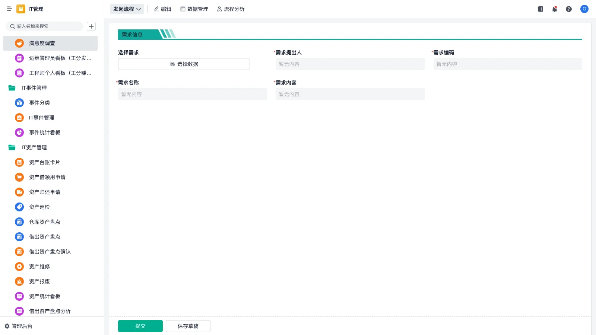Open 管理后台 at bottom left
Viewport: 596px width, 335px height.
20,326
